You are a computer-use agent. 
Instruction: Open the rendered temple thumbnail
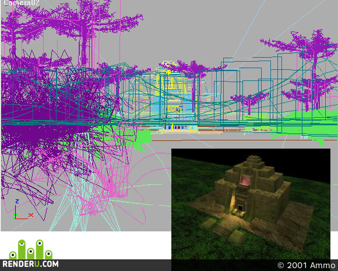[251, 204]
